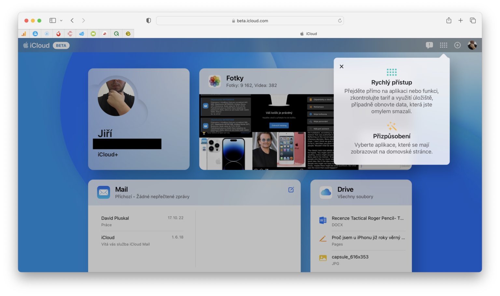Open the orange bar chart favorite
Viewport: 500px width, 296px height.
pyautogui.click(x=24, y=34)
